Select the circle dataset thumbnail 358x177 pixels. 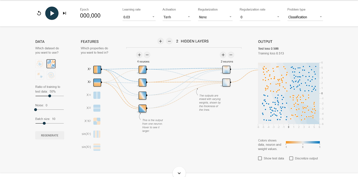tap(39, 64)
